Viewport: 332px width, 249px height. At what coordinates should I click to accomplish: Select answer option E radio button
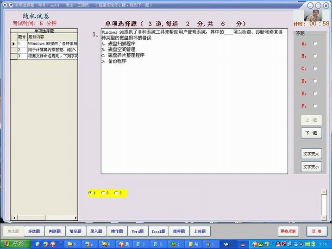click(x=315, y=93)
